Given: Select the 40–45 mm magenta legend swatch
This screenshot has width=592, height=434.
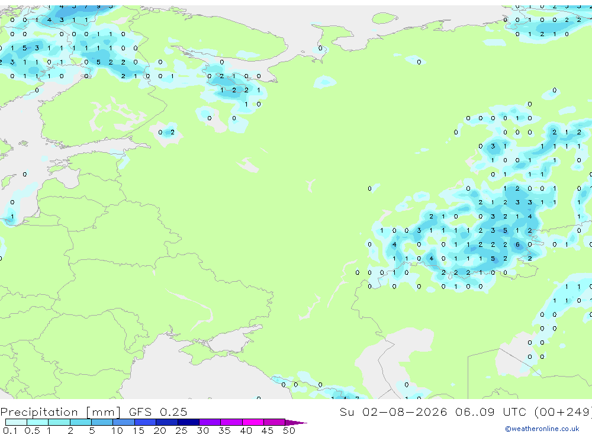Looking at the screenshot, I should tap(253, 422).
